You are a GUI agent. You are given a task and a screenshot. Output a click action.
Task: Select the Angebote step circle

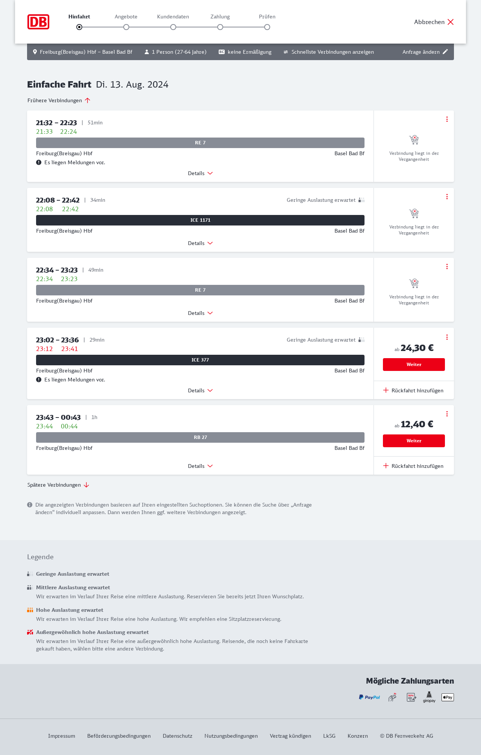126,27
